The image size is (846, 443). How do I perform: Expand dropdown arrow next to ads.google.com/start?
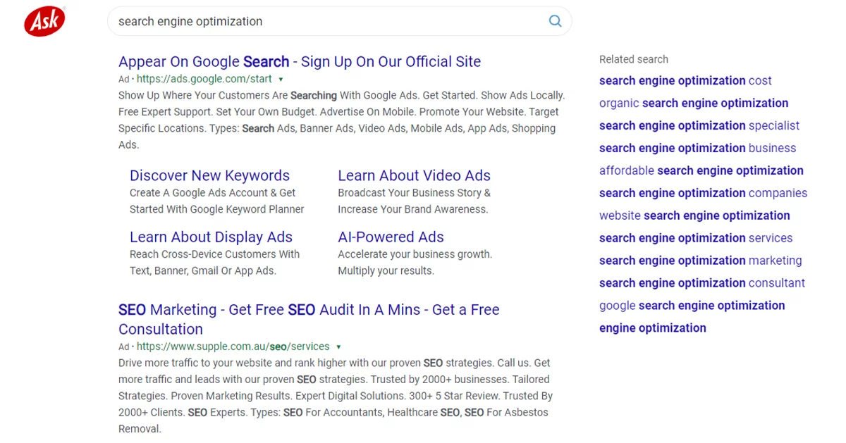click(281, 80)
